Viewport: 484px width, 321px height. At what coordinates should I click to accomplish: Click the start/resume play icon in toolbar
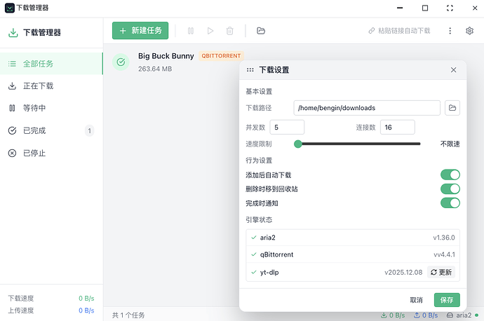click(x=210, y=31)
